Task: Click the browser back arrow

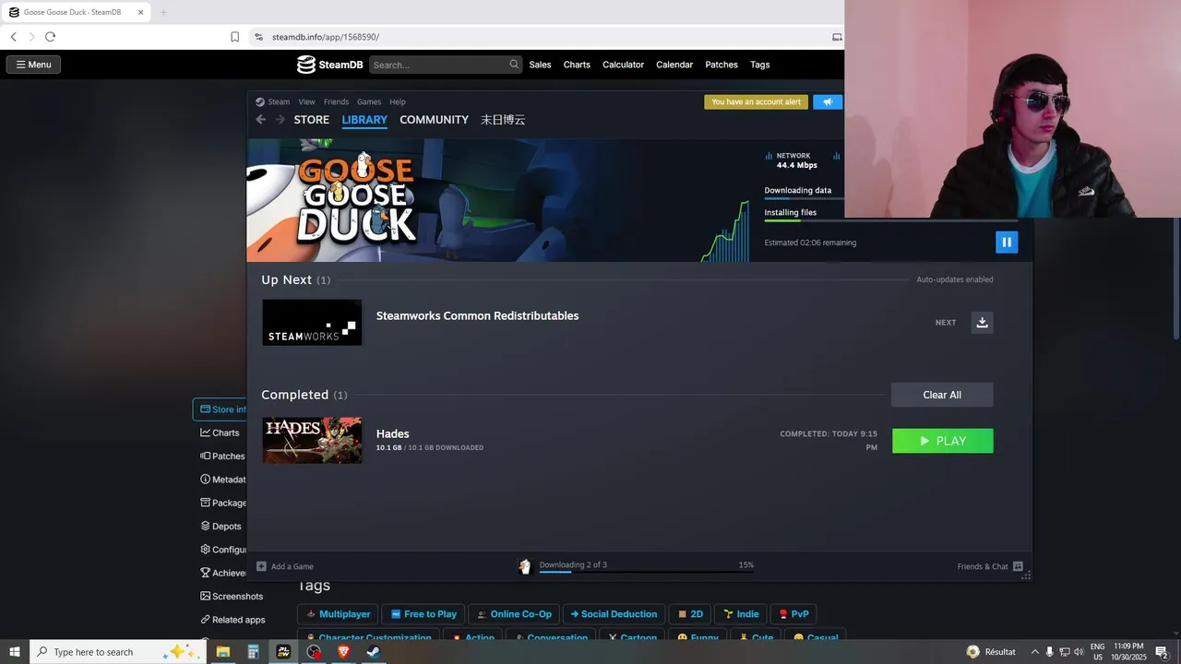Action: (x=13, y=37)
